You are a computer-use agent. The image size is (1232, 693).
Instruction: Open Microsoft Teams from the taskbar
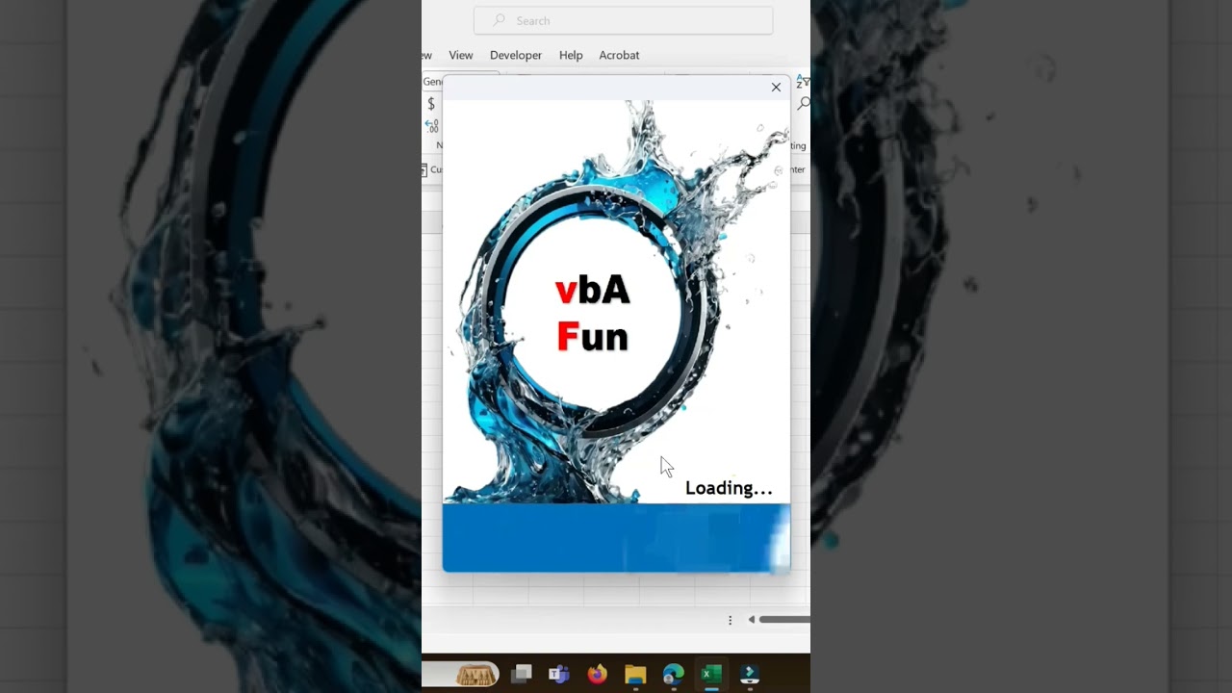pyautogui.click(x=559, y=674)
